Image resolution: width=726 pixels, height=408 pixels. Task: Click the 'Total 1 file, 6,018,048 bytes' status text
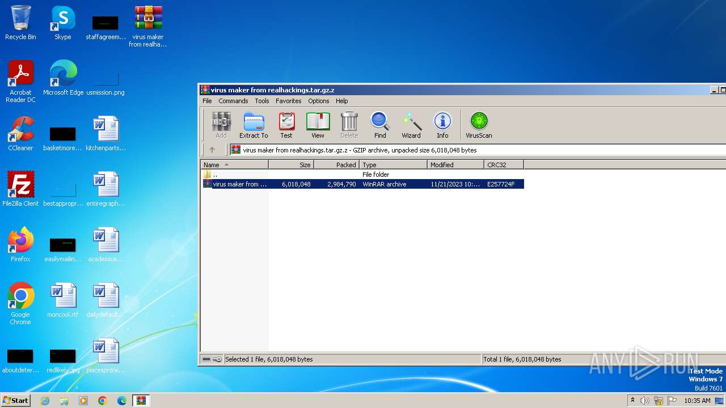point(522,359)
